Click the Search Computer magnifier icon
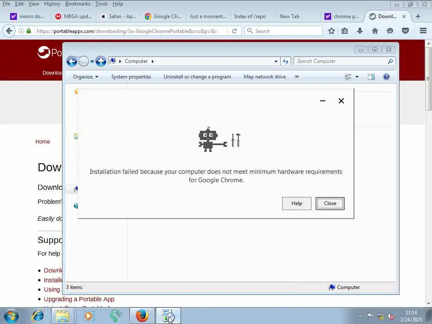The image size is (432, 324). click(390, 61)
